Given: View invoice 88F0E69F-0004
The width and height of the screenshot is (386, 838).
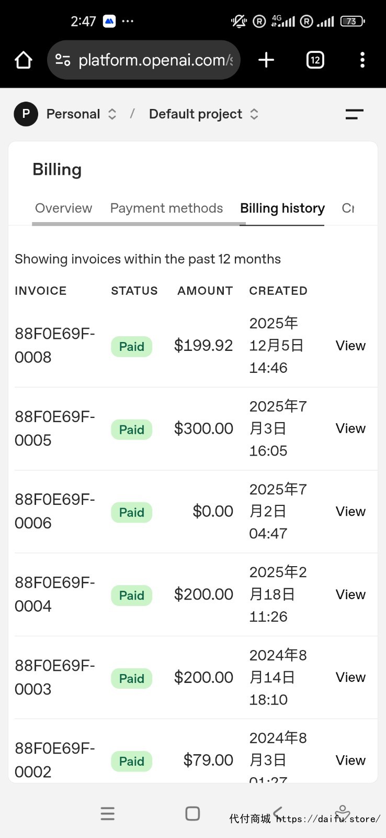Looking at the screenshot, I should 350,594.
